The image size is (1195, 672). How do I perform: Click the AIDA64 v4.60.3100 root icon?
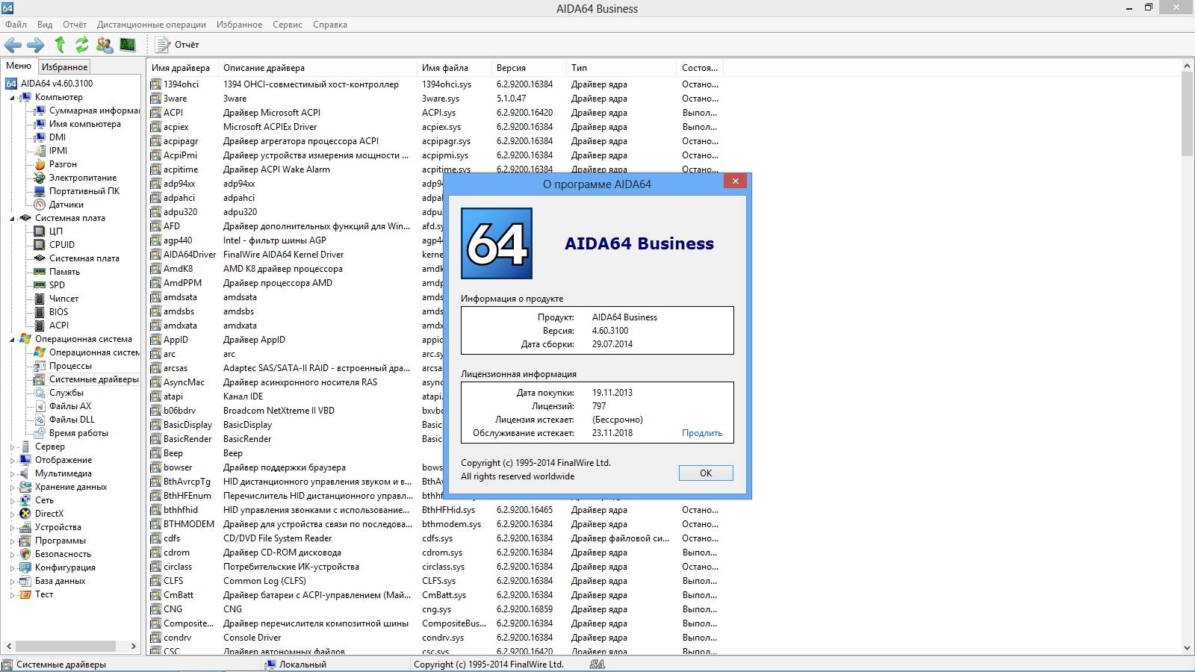(x=11, y=84)
